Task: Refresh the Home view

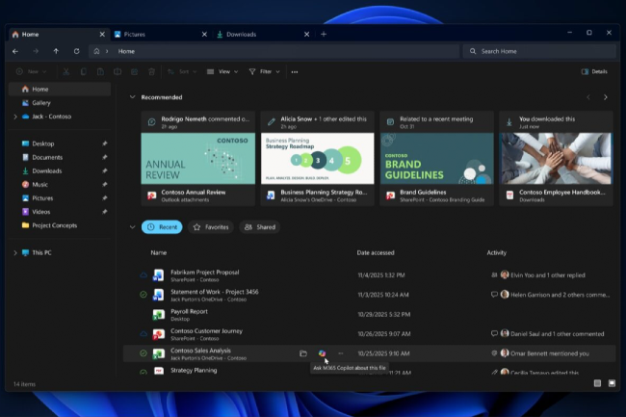Action: coord(76,51)
